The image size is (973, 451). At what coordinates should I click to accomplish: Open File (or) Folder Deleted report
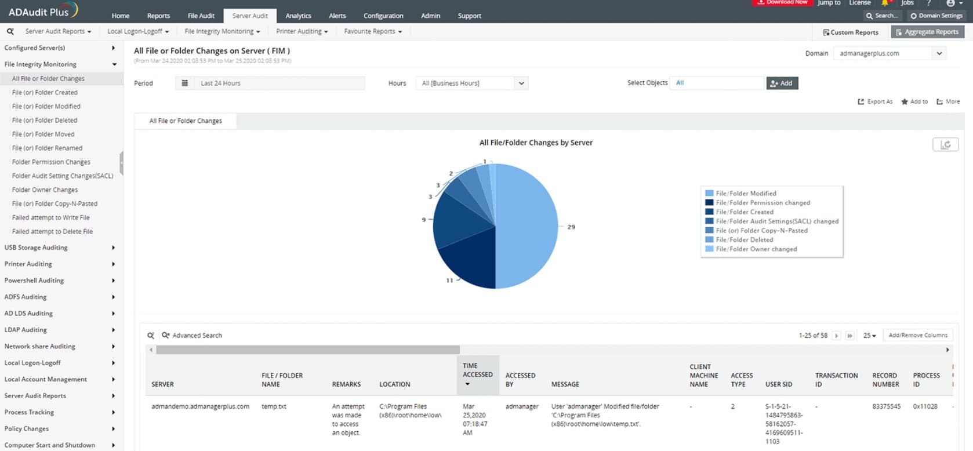(x=45, y=120)
